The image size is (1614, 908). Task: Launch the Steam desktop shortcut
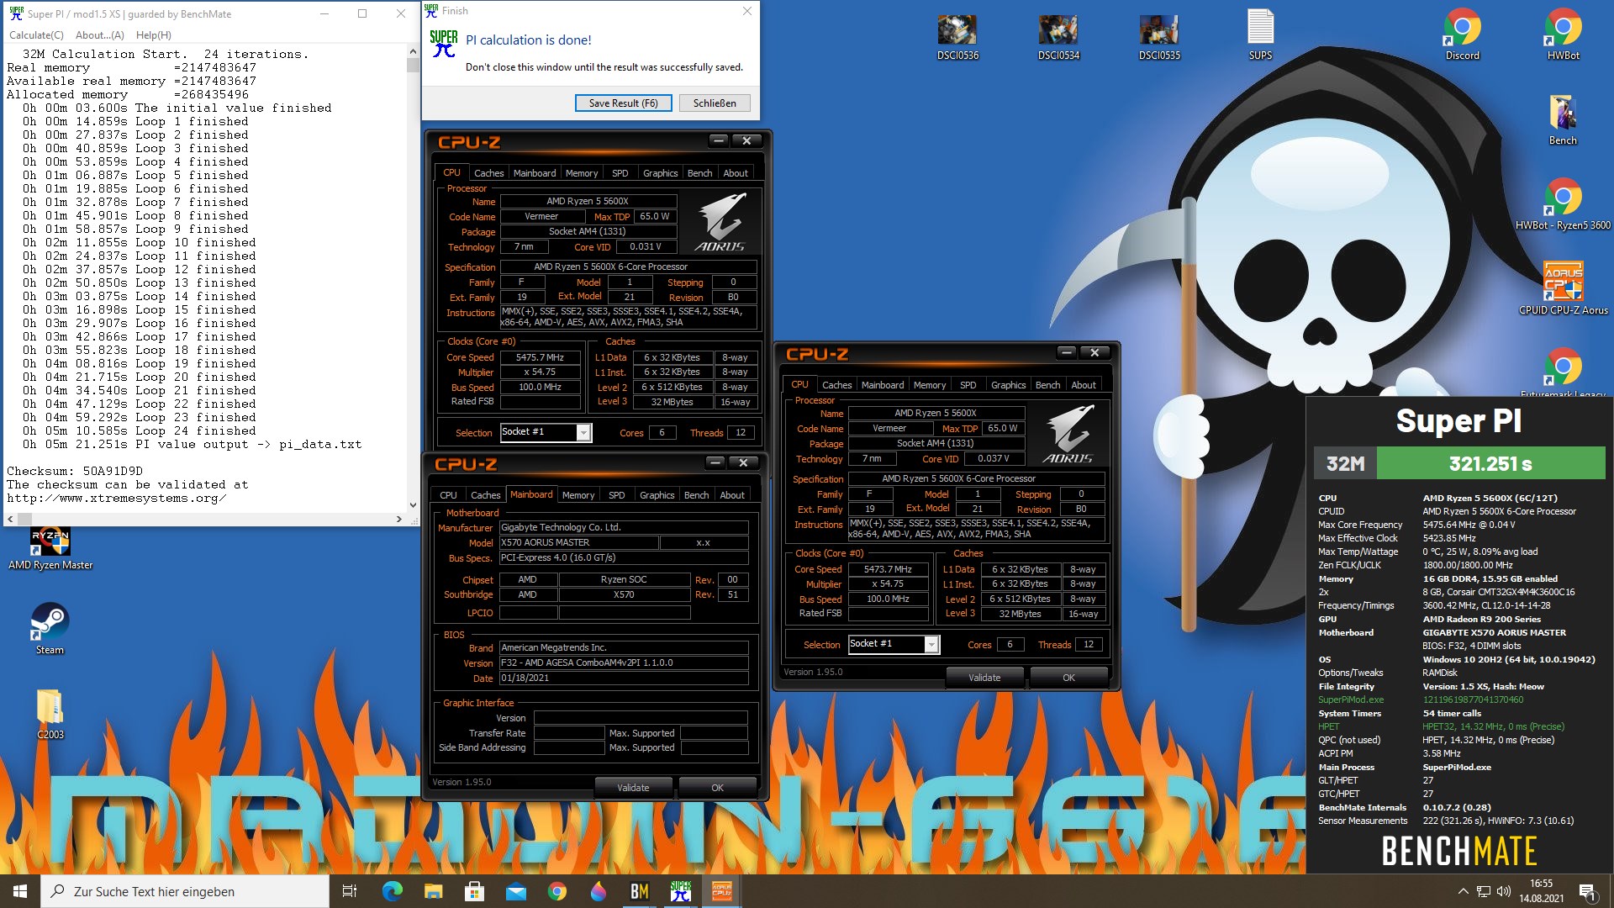[x=50, y=629]
